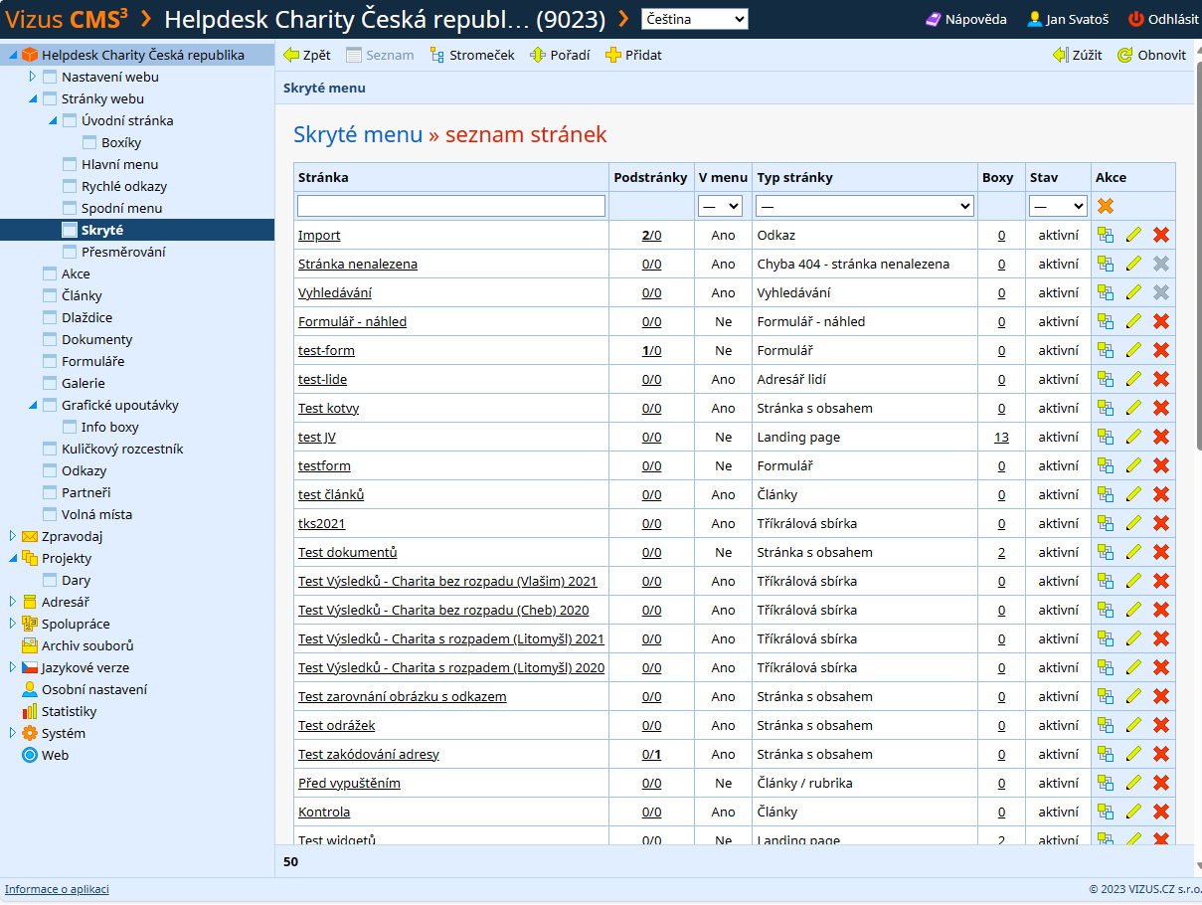
Task: Open the Jan Svatoš user profile
Action: (x=1068, y=19)
